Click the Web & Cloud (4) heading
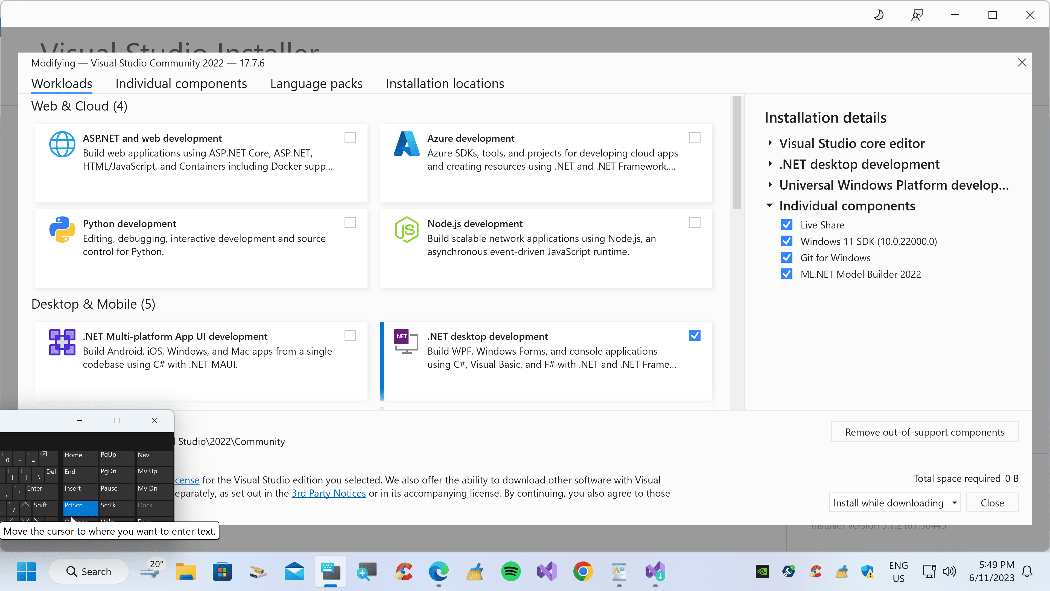Screen dimensions: 1050x591 (x=80, y=106)
